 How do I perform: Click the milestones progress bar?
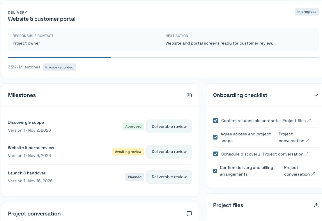tap(163, 58)
